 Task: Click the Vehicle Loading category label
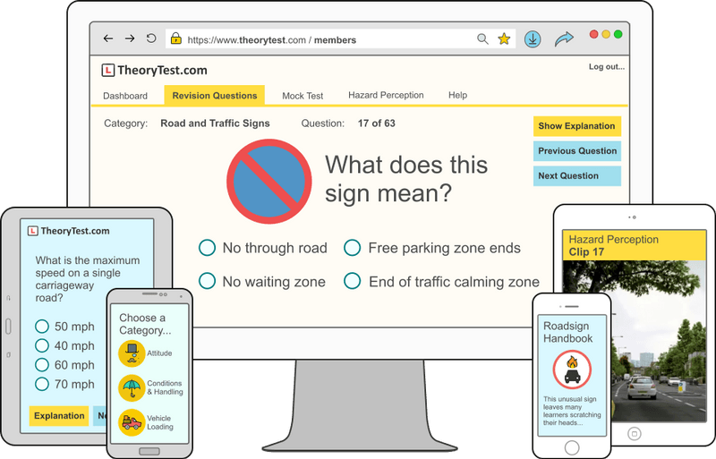(x=160, y=422)
